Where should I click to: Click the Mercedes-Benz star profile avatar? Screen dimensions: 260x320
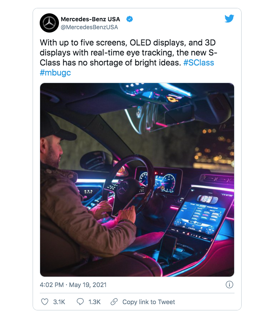[x=49, y=23]
